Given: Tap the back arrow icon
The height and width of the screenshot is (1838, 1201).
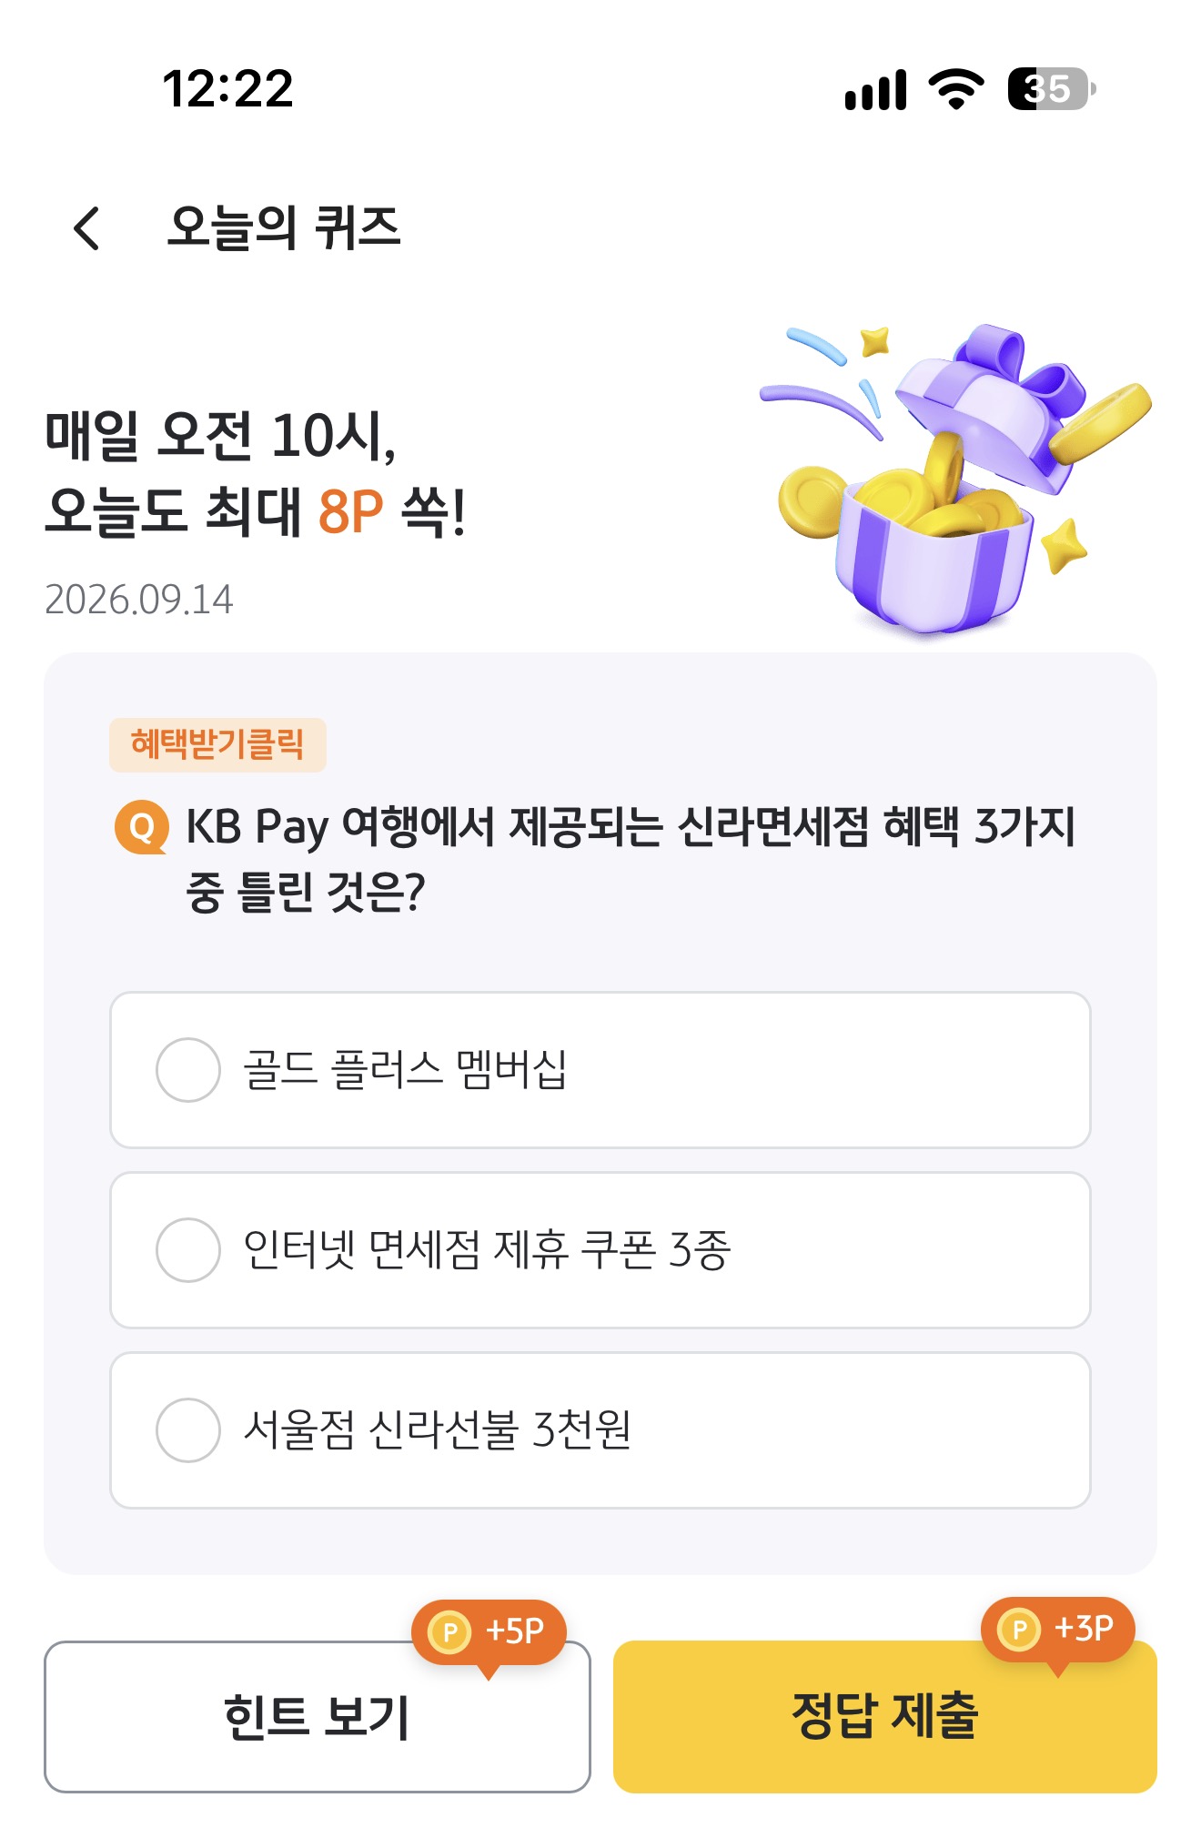Looking at the screenshot, I should coord(87,227).
